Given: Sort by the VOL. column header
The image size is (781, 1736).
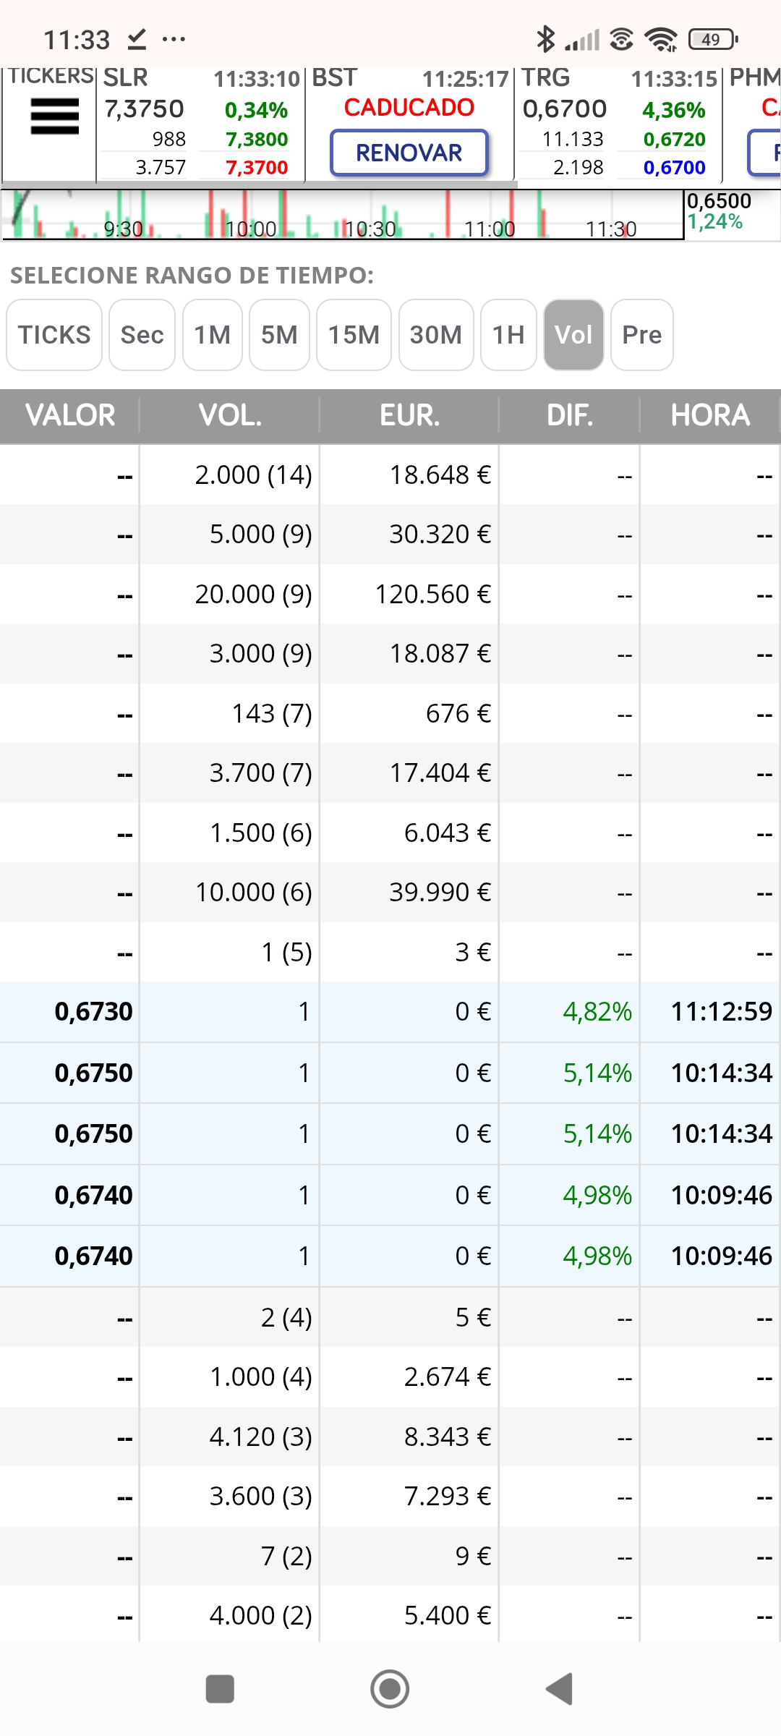Looking at the screenshot, I should 230,415.
